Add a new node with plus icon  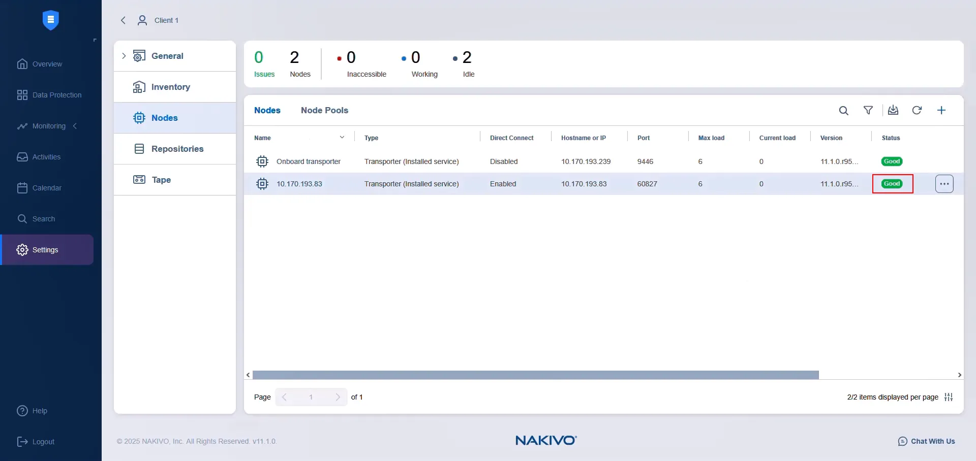[941, 110]
